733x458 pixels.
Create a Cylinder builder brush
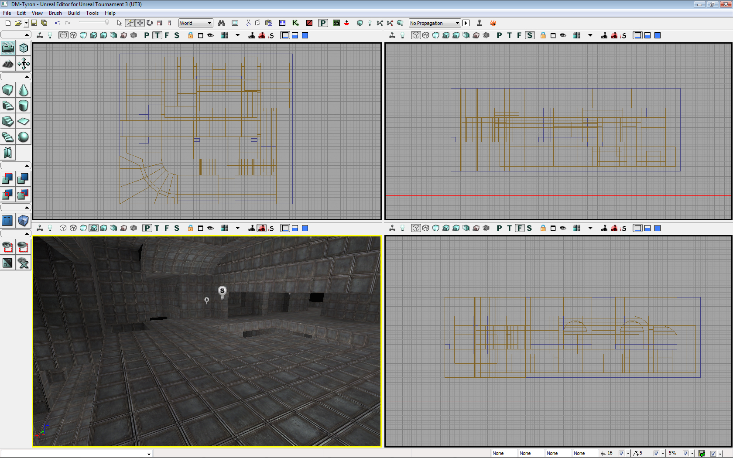[24, 106]
